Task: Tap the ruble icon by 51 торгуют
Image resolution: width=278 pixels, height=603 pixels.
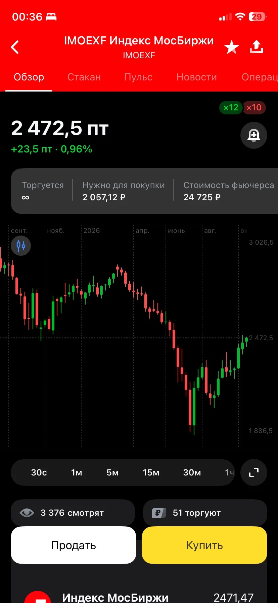Action: [159, 513]
